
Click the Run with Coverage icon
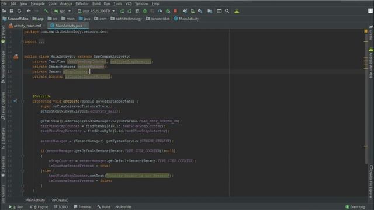[x=153, y=11]
